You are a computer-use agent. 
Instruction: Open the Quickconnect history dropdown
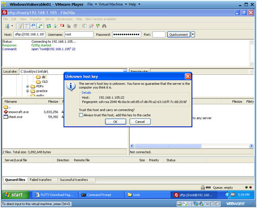coord(193,34)
